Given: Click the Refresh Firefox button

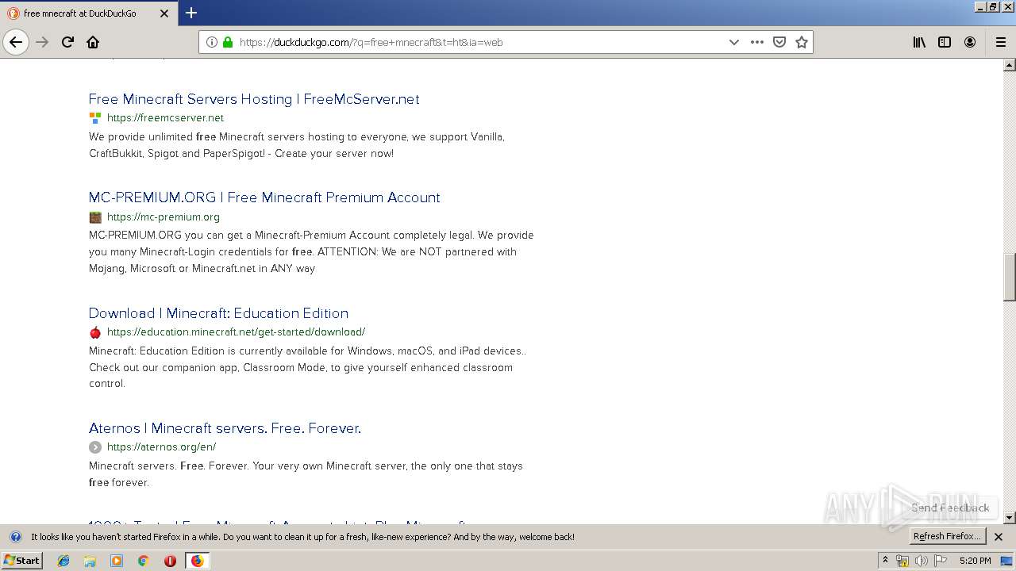Looking at the screenshot, I should click(947, 537).
